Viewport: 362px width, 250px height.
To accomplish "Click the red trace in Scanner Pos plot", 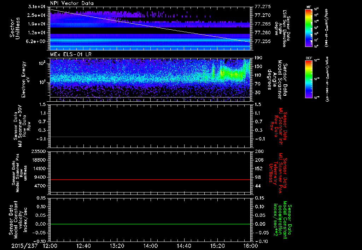I will point(150,179).
